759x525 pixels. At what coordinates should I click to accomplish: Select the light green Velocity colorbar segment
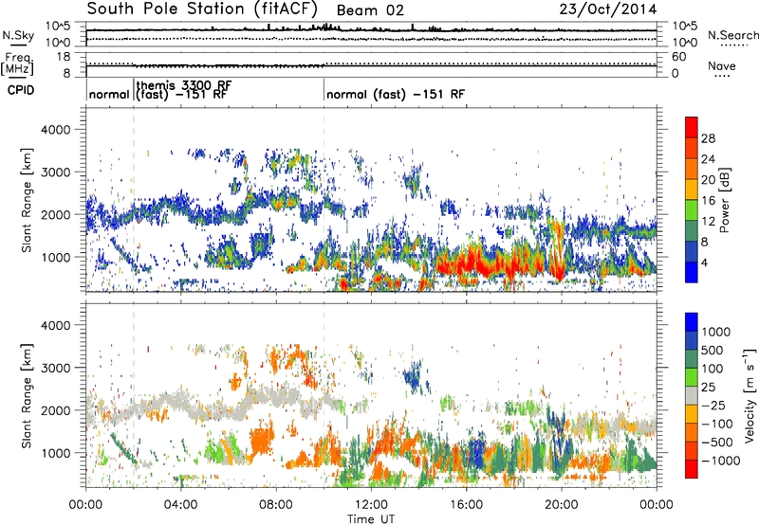692,377
